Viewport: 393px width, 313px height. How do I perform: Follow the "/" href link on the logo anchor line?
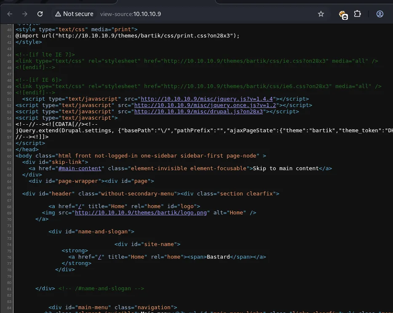click(80, 206)
